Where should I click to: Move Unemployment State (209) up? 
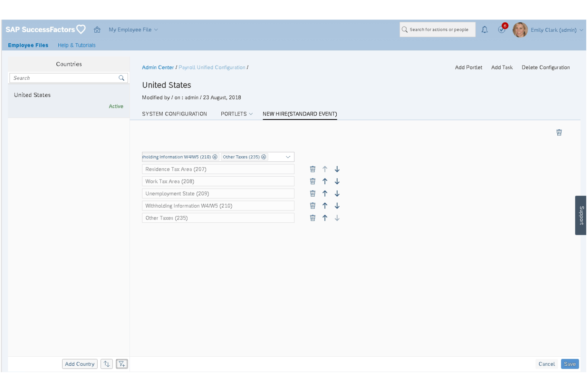click(325, 194)
